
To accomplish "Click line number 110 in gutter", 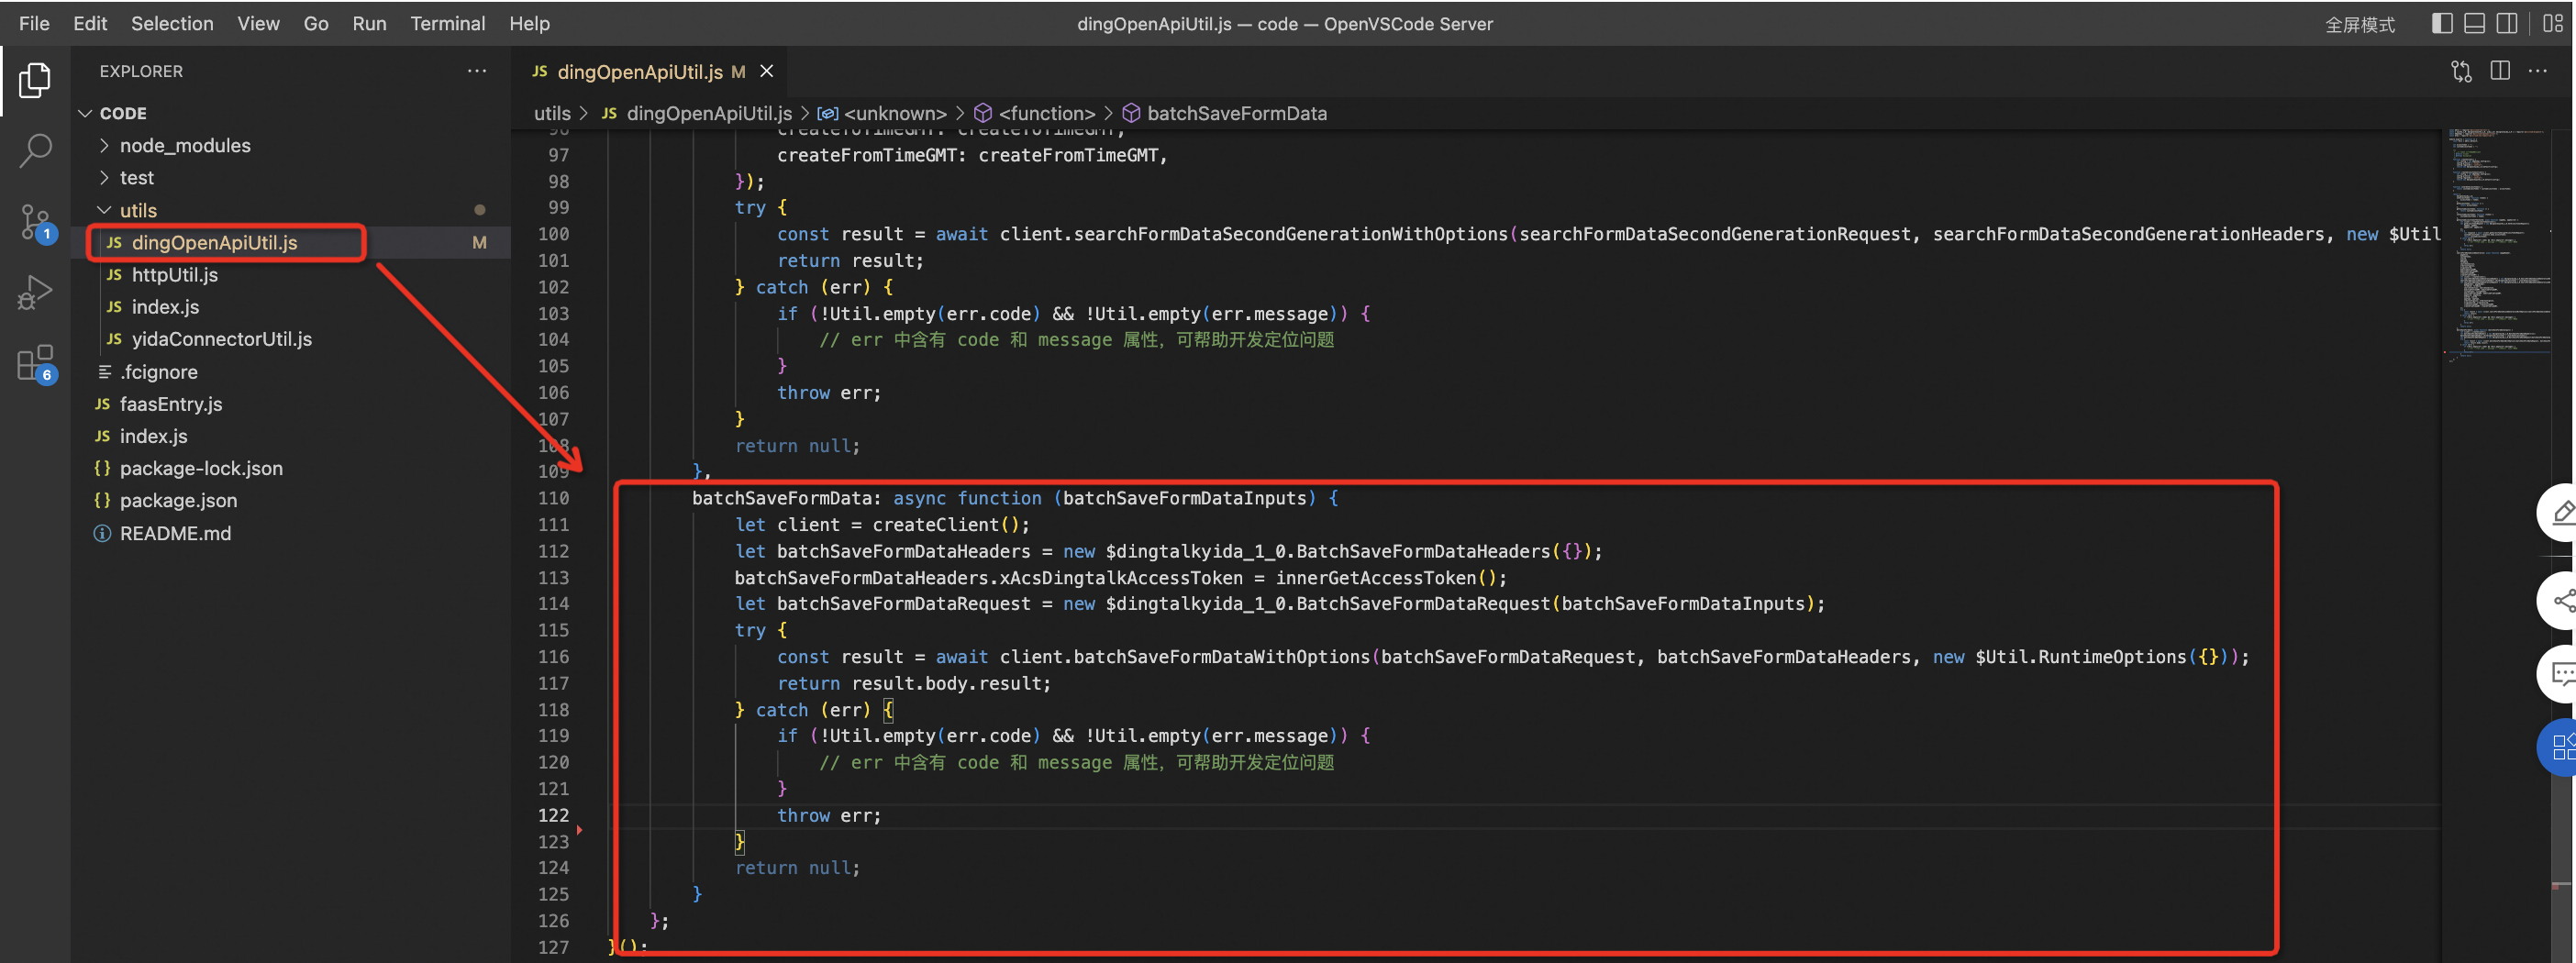I will tap(553, 497).
